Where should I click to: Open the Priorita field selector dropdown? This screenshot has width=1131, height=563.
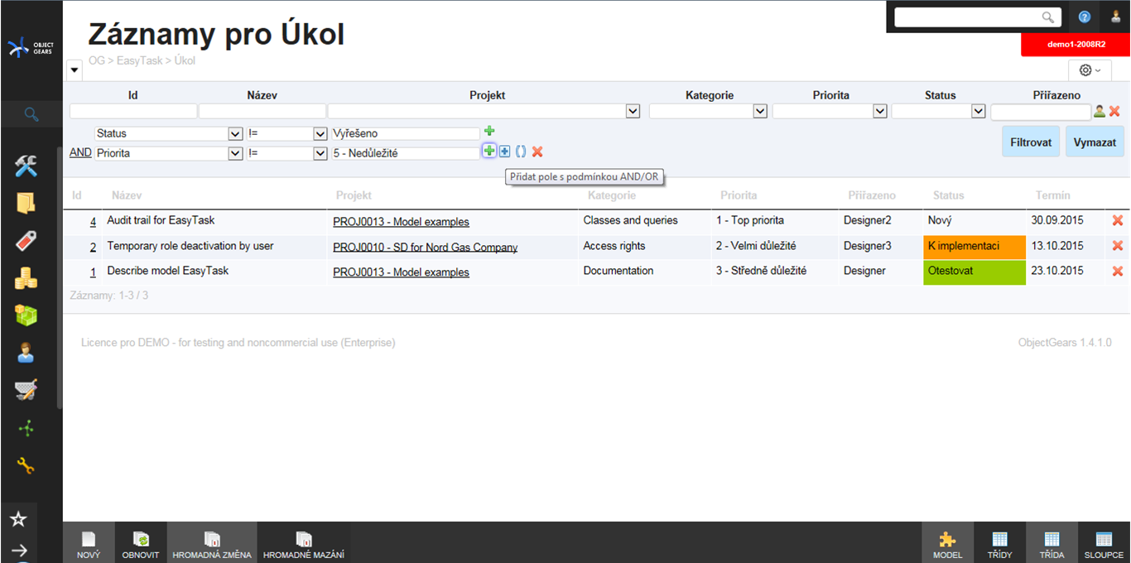[x=234, y=153]
